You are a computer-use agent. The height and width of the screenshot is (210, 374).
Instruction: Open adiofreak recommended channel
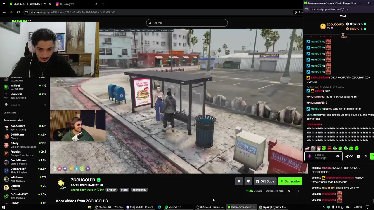(x=25, y=179)
